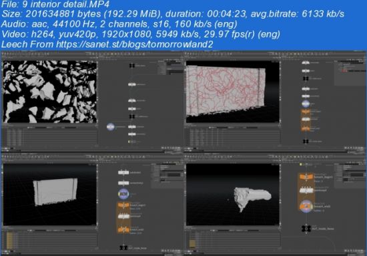Open the single rock chunk viewport thumbnail

pos(233,195)
